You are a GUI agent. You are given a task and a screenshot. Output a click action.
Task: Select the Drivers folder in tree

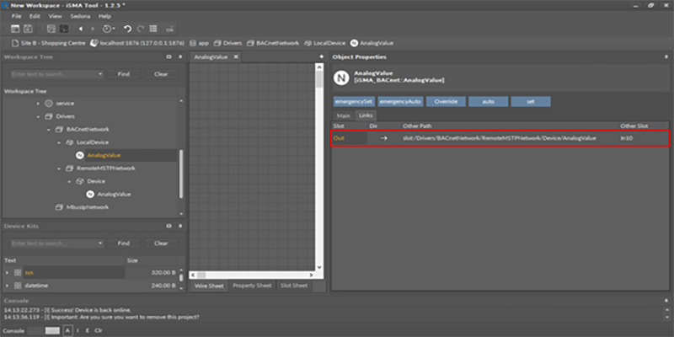point(60,116)
